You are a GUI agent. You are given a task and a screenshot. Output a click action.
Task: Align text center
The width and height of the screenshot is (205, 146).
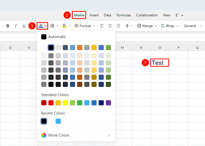(110, 26)
